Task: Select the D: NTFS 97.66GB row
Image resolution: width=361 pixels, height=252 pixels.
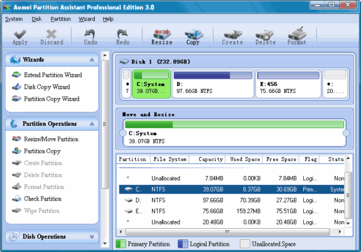Action: tap(232, 200)
